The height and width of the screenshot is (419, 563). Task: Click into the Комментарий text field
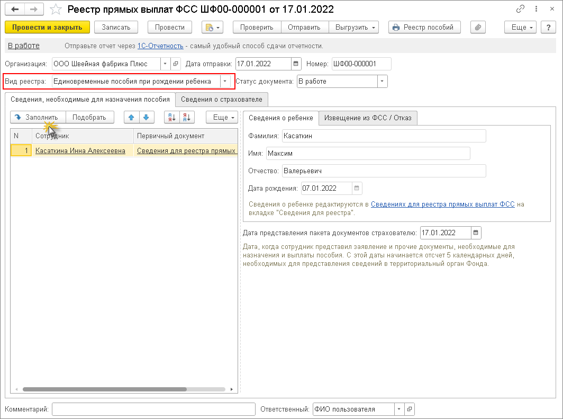pyautogui.click(x=153, y=409)
